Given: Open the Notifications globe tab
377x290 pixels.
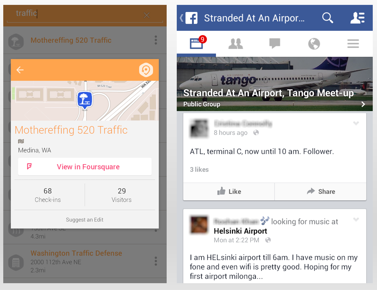Looking at the screenshot, I should (x=314, y=44).
